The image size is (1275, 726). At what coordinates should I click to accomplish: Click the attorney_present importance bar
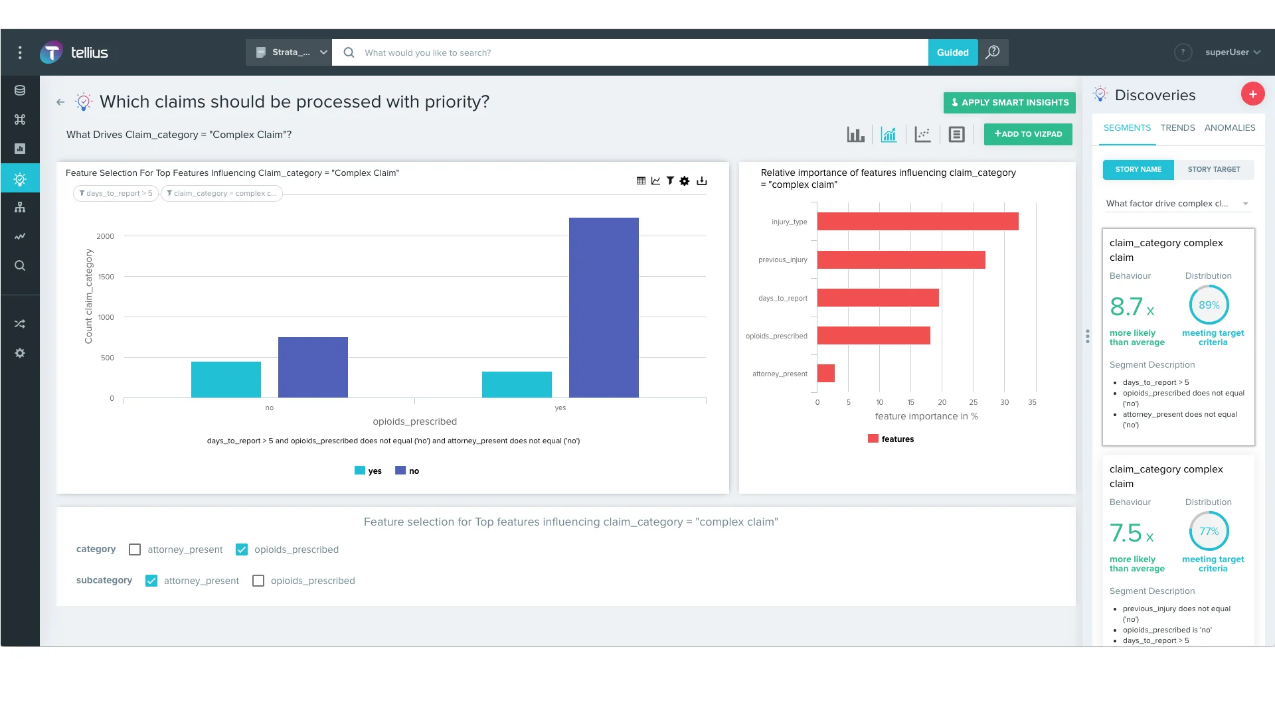click(826, 374)
